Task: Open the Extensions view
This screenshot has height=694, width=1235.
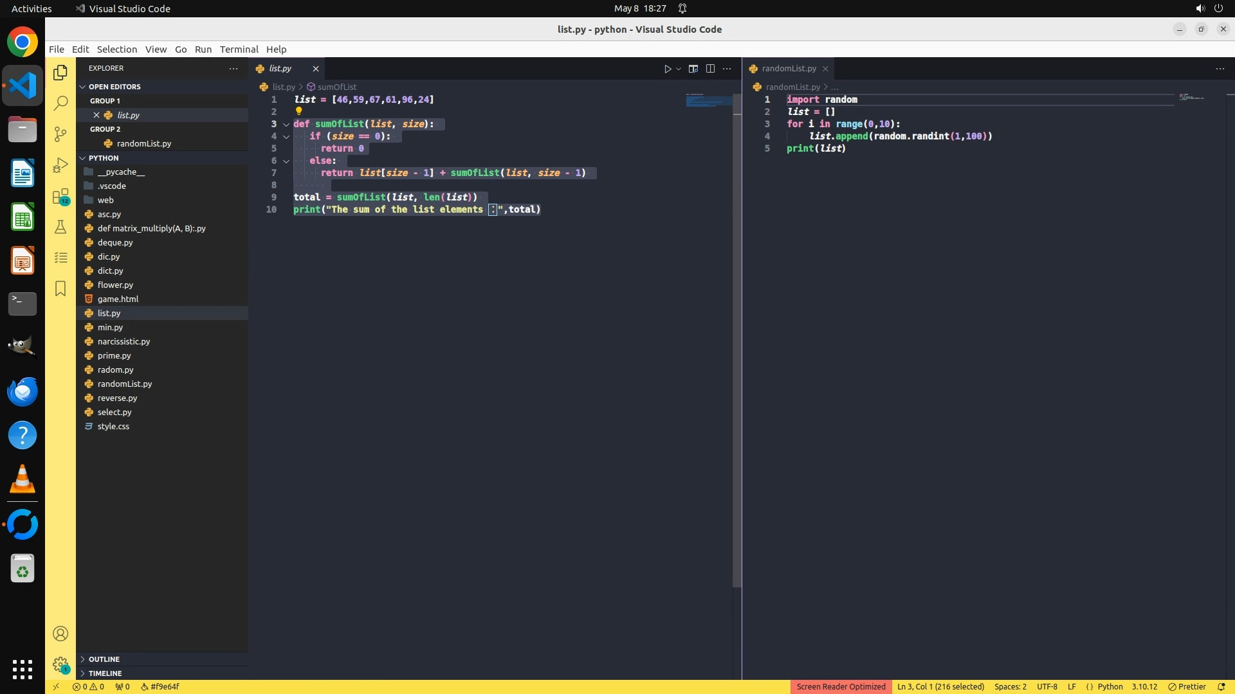Action: [60, 196]
